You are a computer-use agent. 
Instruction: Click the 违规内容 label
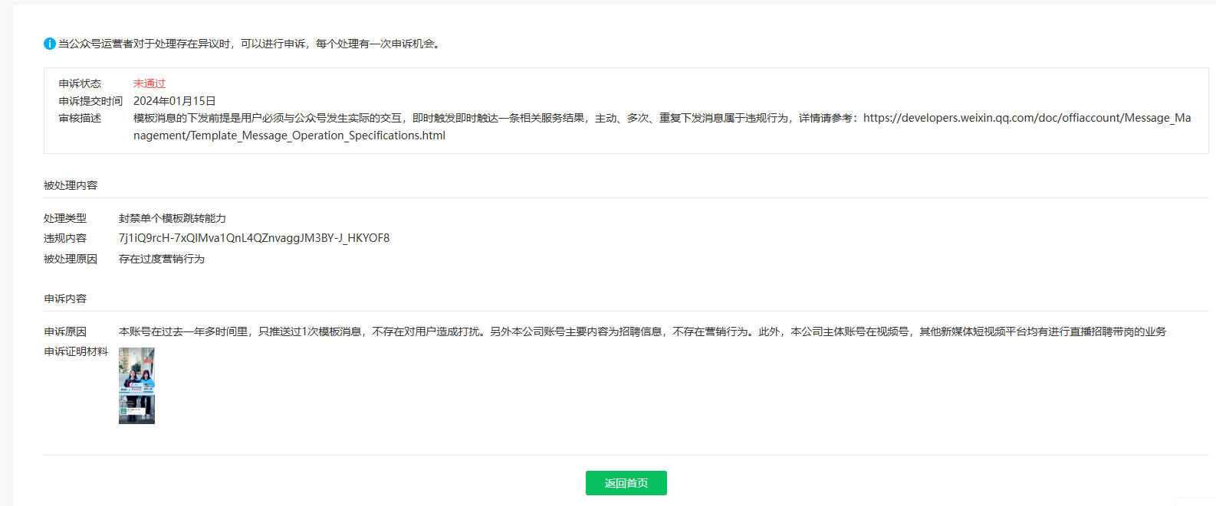(x=65, y=238)
